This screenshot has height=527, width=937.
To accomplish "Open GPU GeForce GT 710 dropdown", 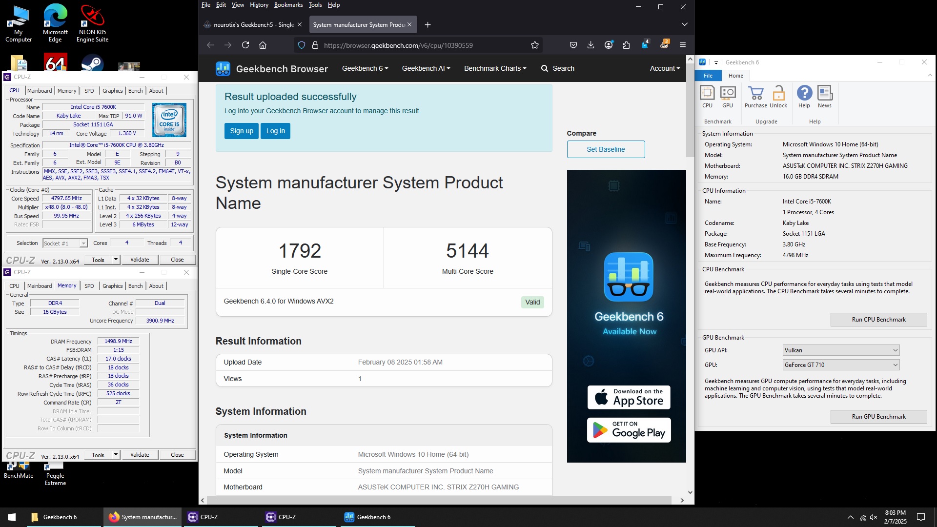I will tap(841, 365).
